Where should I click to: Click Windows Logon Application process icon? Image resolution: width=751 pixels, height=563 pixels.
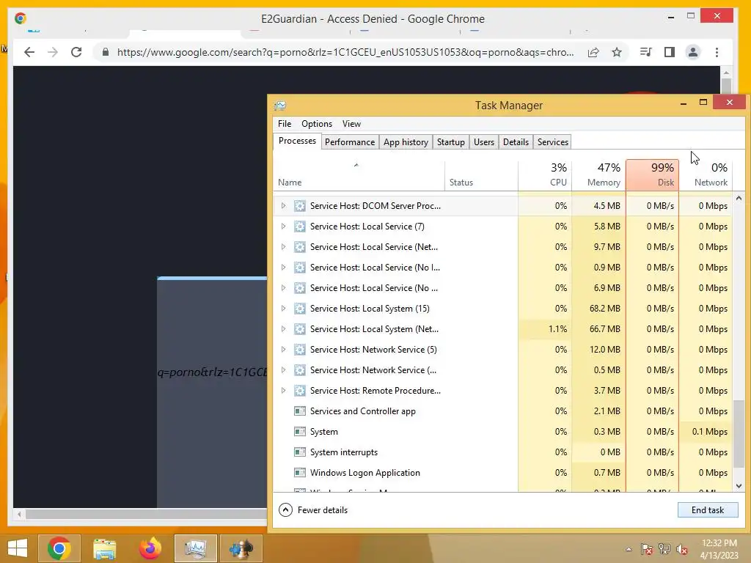click(x=300, y=473)
